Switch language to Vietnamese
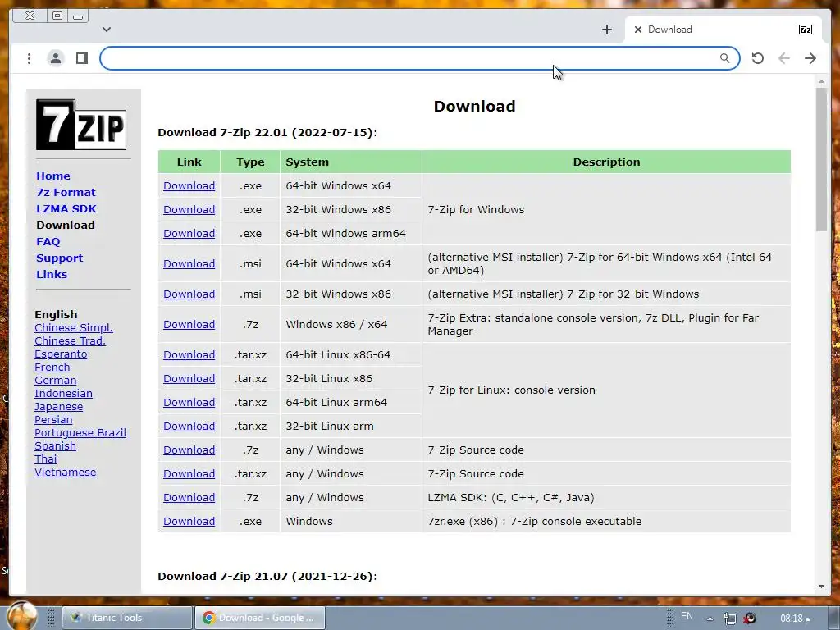This screenshot has height=630, width=840. tap(66, 472)
